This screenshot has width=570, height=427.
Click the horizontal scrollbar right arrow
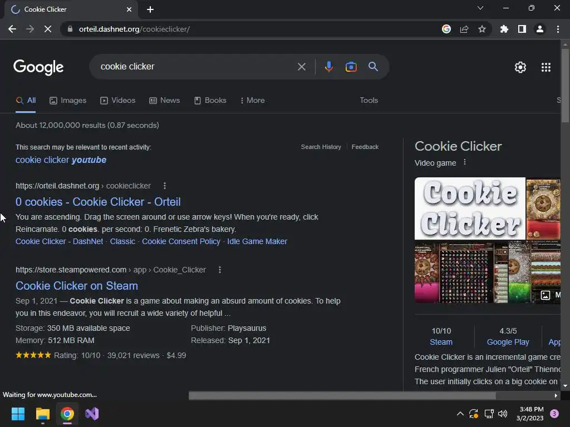point(556,395)
